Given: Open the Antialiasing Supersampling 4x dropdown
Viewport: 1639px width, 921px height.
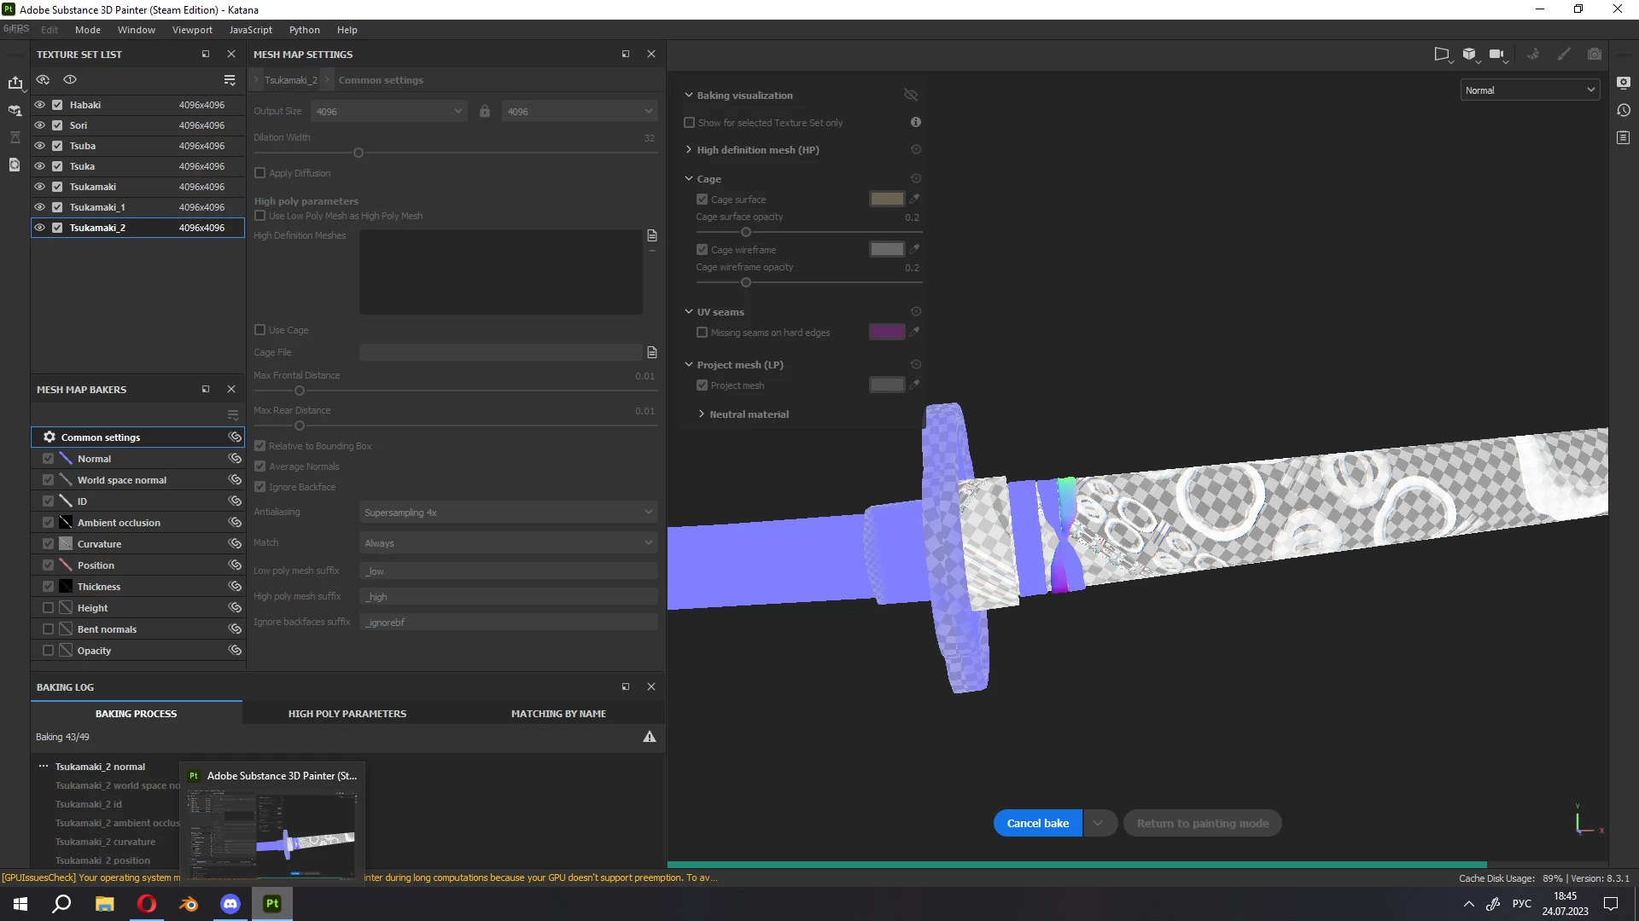Looking at the screenshot, I should click(508, 513).
